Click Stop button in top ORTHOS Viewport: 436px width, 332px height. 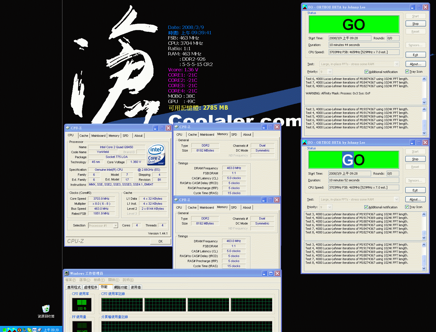416,24
